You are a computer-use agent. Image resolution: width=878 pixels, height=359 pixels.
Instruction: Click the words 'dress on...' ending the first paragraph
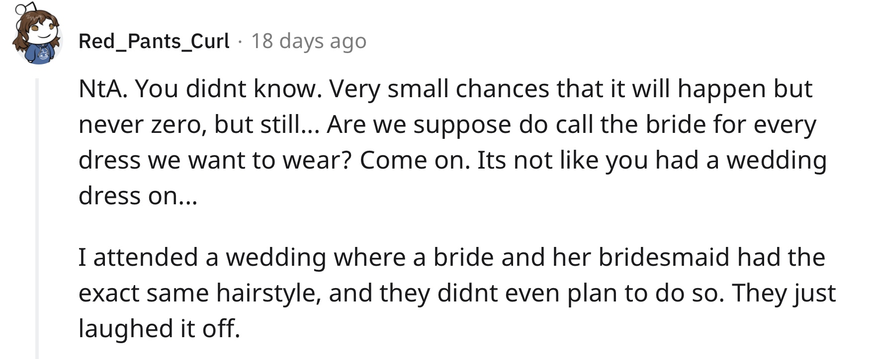coord(138,196)
